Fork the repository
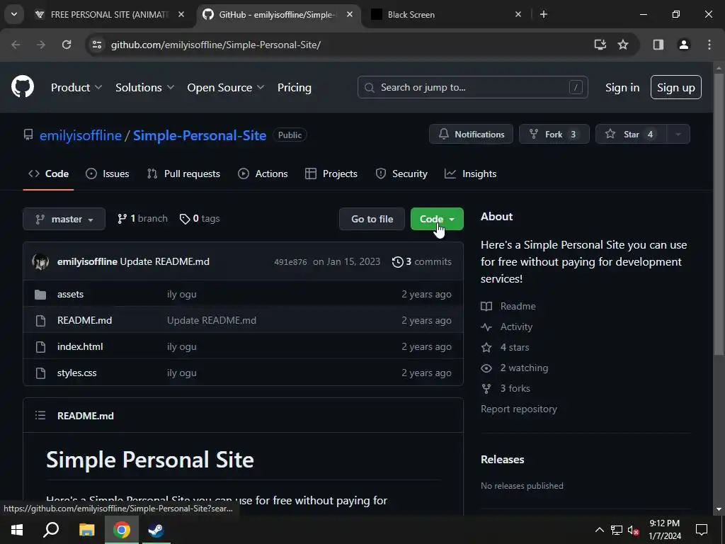Viewport: 725px width, 544px height. click(x=554, y=134)
